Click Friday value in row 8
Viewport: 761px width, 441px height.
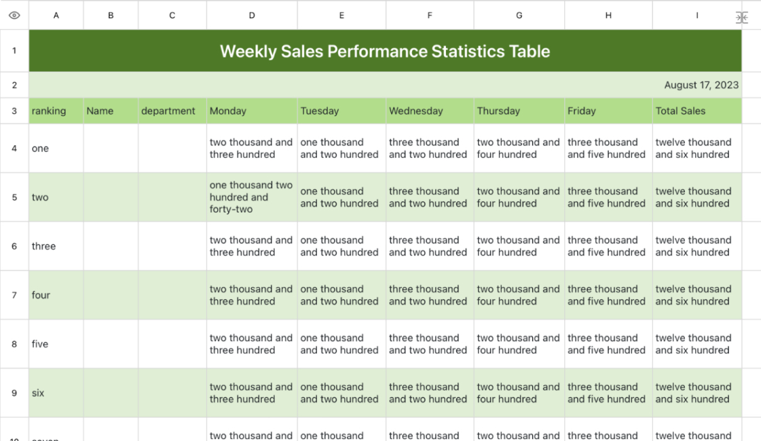pyautogui.click(x=608, y=344)
